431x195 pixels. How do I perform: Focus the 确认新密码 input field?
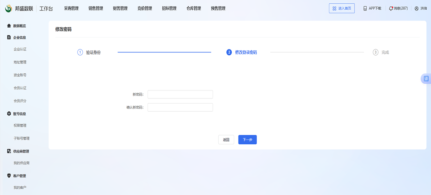click(x=180, y=107)
